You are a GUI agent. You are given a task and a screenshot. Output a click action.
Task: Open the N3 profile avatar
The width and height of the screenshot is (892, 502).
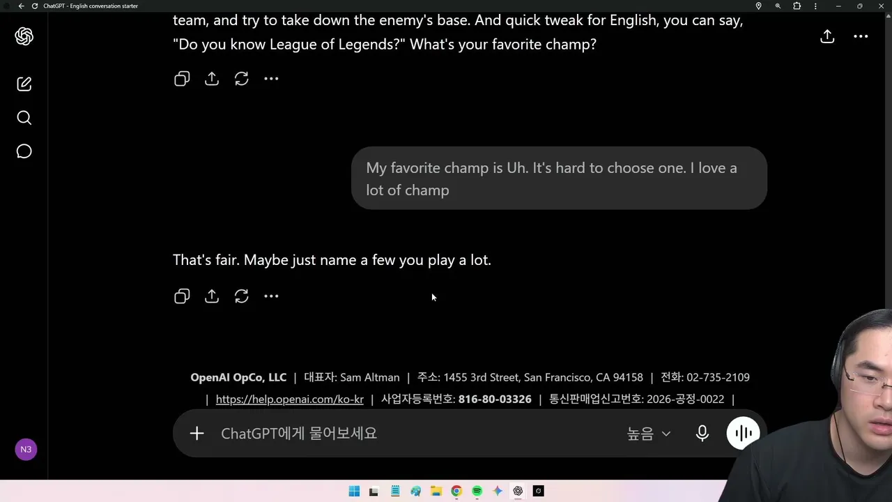point(26,450)
